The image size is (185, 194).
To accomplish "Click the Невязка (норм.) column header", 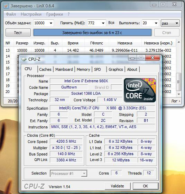I will tap(158, 43).
